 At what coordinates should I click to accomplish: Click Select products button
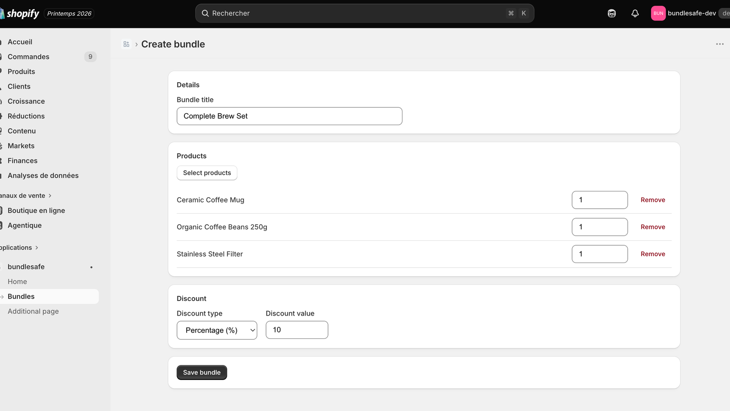tap(207, 173)
